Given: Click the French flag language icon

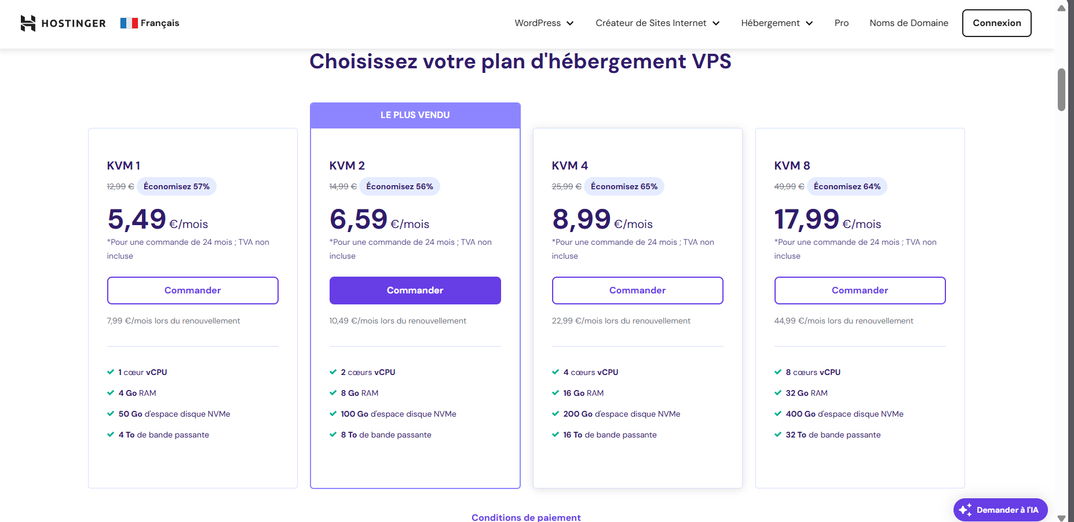Looking at the screenshot, I should coord(129,23).
